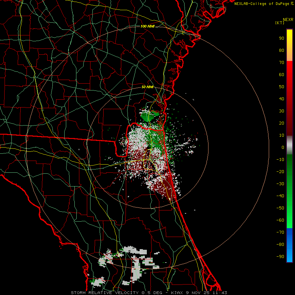Image resolution: width=295 pixels, height=295 pixels.
Task: Click the 'KJAX' station identifier in the caption
Action: pos(177,293)
